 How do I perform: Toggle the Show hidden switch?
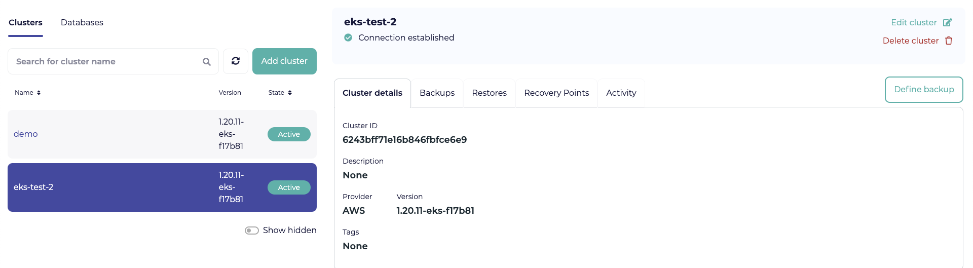(x=252, y=231)
